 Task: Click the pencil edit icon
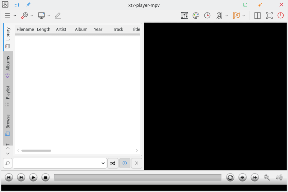pos(58,15)
